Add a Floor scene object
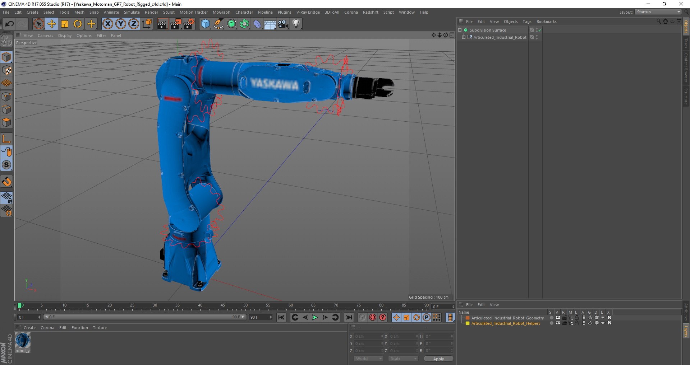Screen dimensions: 690x365 (270, 24)
